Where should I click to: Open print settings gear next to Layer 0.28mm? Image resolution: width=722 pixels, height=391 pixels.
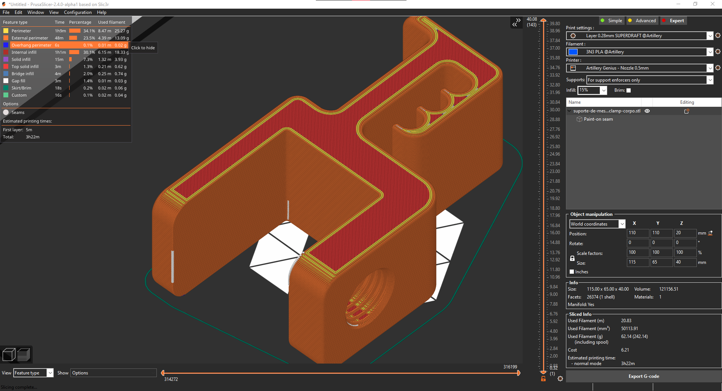click(718, 35)
